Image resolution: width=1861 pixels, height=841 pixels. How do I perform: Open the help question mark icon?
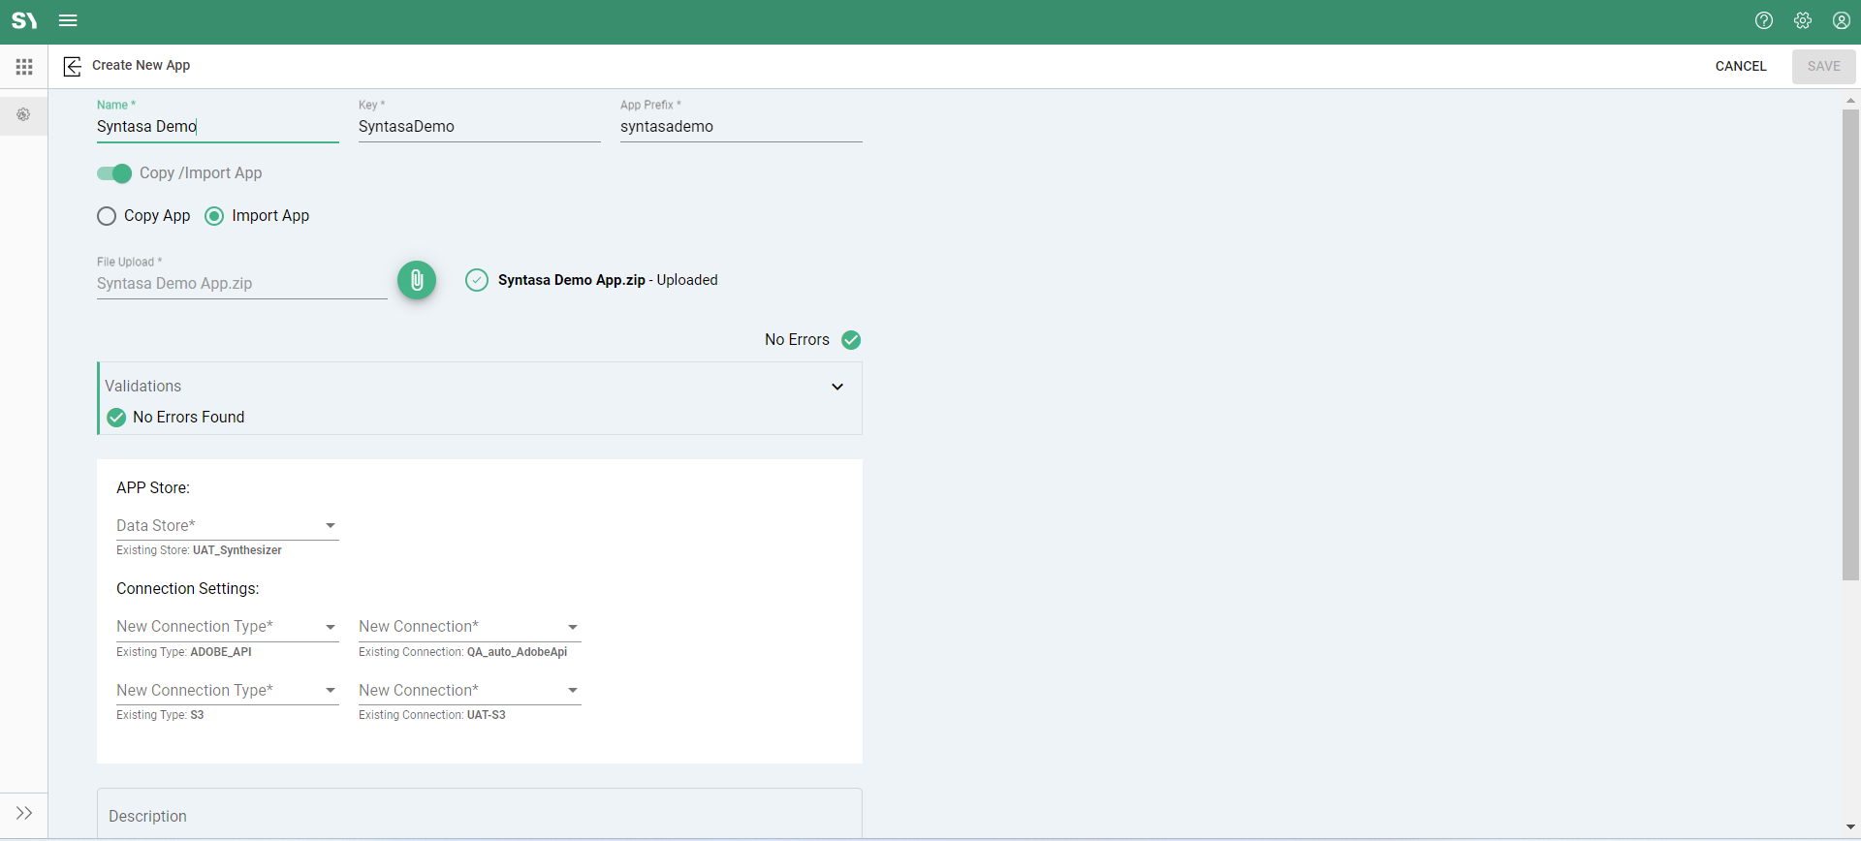pyautogui.click(x=1764, y=20)
